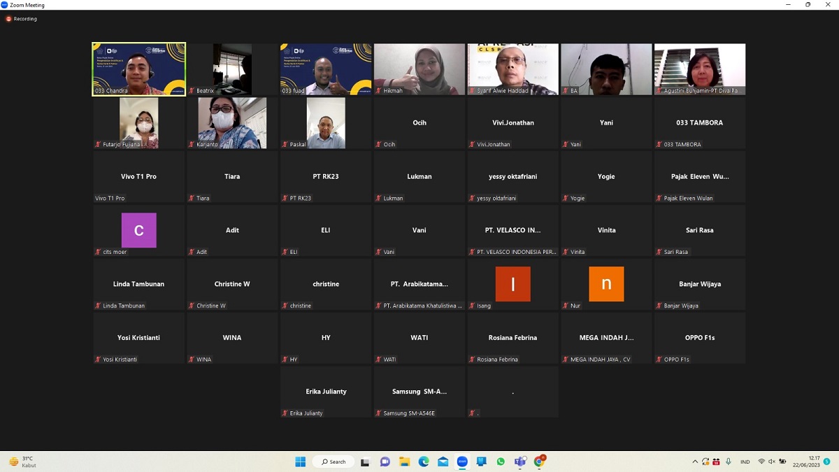The width and height of the screenshot is (839, 472).
Task: Click the purple 'C' avatar of cits moer
Action: click(x=138, y=230)
